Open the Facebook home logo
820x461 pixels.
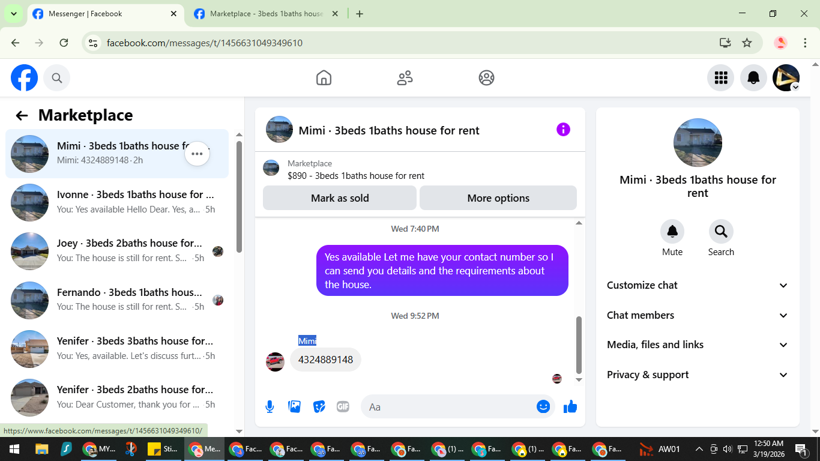click(25, 78)
